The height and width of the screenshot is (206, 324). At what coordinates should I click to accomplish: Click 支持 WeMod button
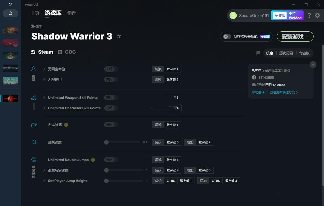pyautogui.click(x=295, y=15)
